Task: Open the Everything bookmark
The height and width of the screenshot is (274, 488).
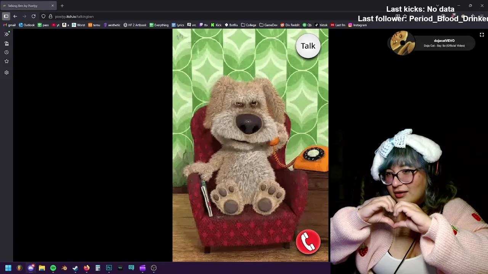Action: [x=159, y=25]
